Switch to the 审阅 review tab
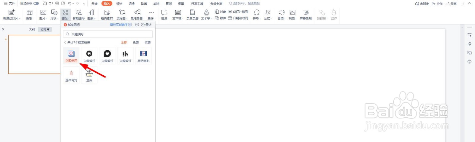Viewport: 475px width, 142px height. pos(169,4)
